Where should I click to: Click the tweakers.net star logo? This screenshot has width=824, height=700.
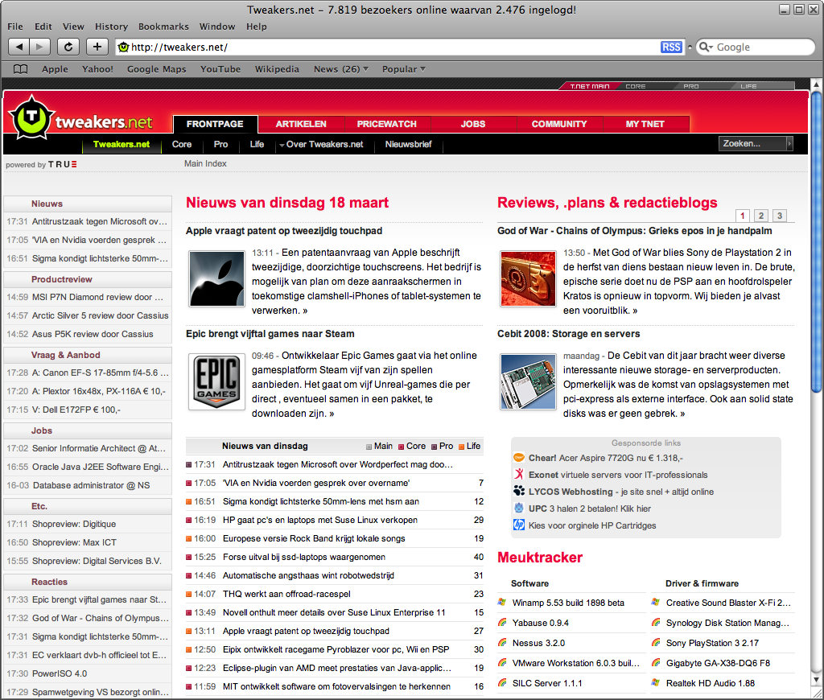(x=31, y=117)
